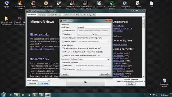Launch CCleaner from the desktop
The height and width of the screenshot is (97, 172).
pos(33,4)
